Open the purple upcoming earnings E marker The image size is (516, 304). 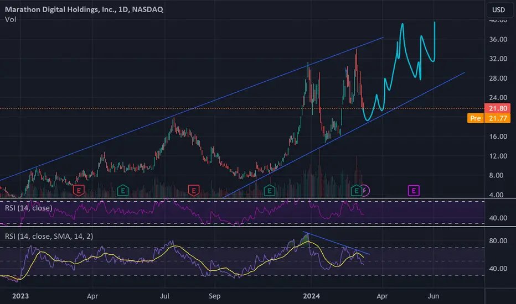414,190
